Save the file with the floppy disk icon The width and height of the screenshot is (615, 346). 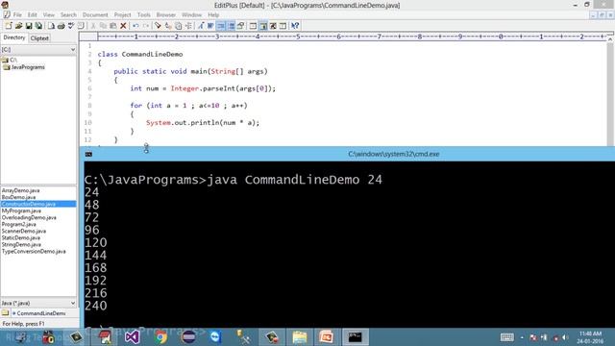(29, 26)
